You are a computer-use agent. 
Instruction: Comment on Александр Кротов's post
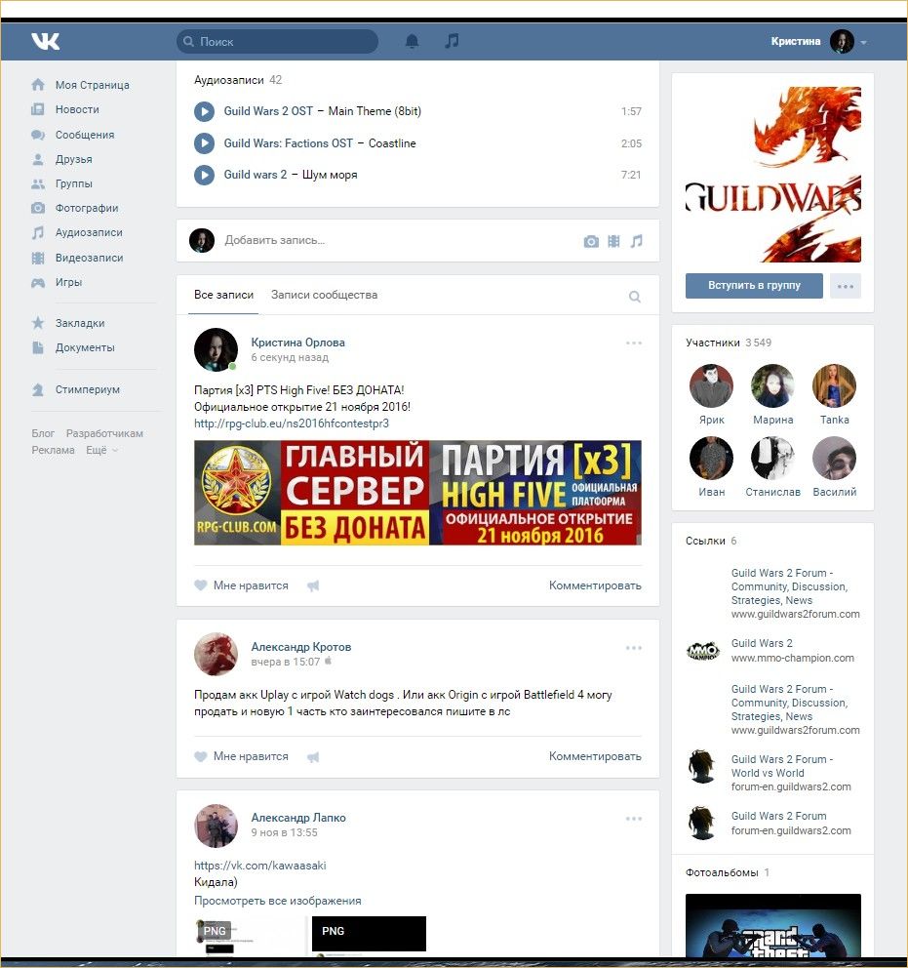595,756
